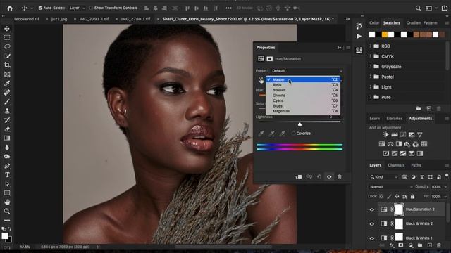
Task: Create new swatch group folder icon
Action: click(x=419, y=108)
